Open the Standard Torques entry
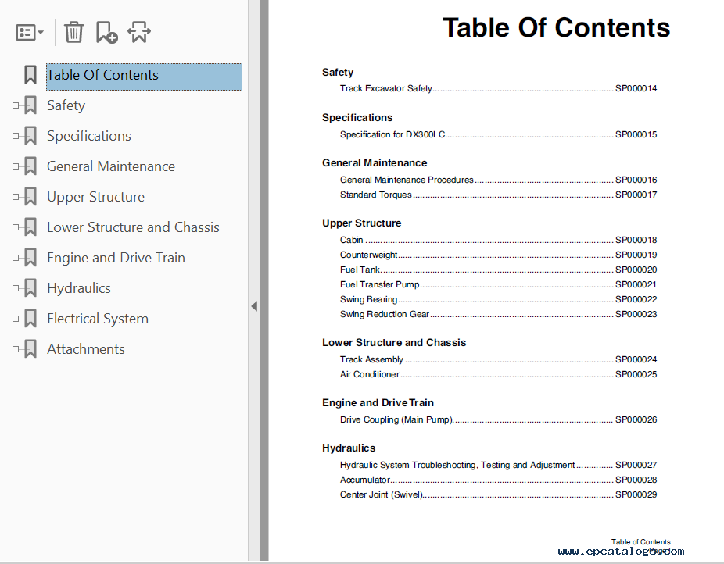Viewport: 724px width, 564px height. [x=498, y=195]
